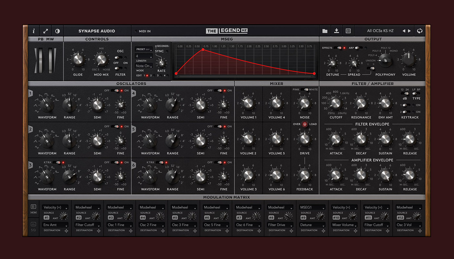Click the pitch bend PB wheel
The height and width of the screenshot is (259, 454).
41,60
